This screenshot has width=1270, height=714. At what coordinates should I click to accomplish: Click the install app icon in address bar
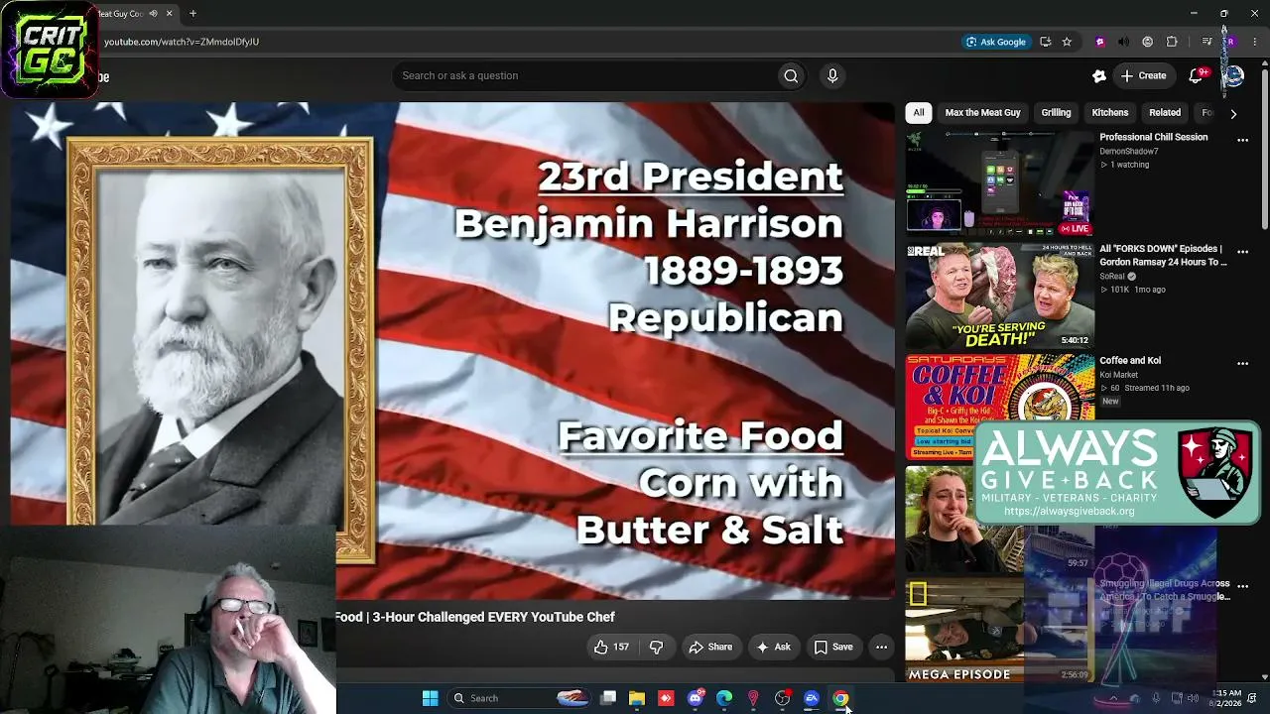(1045, 42)
